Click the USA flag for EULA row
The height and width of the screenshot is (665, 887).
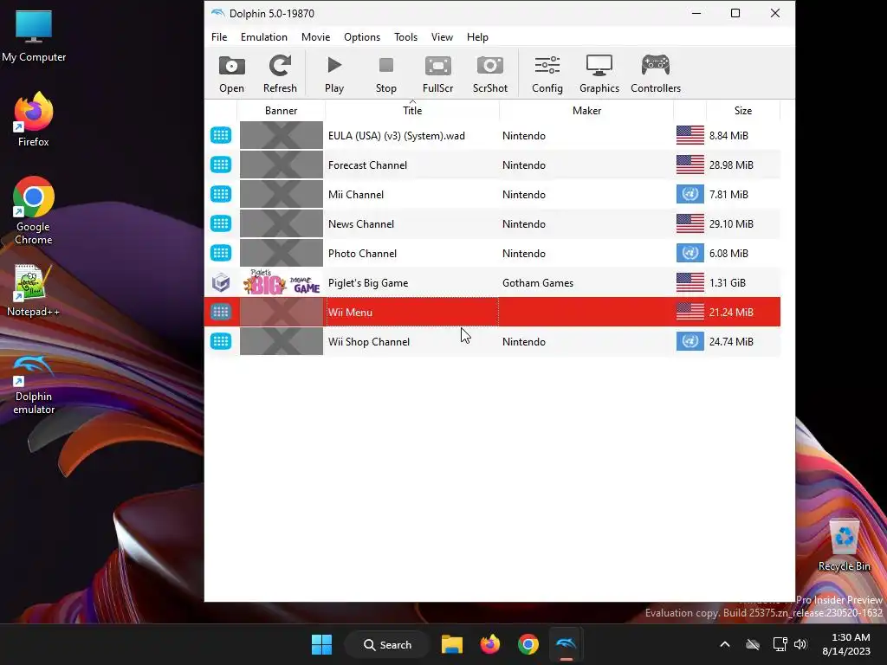[690, 135]
